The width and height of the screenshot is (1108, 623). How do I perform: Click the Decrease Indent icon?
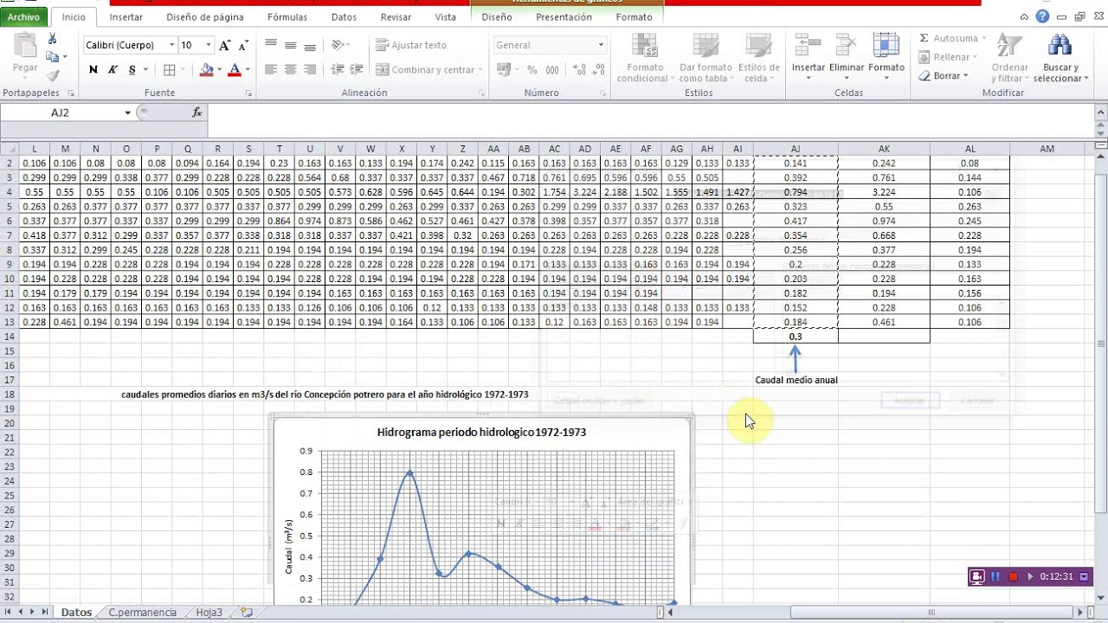pos(336,69)
